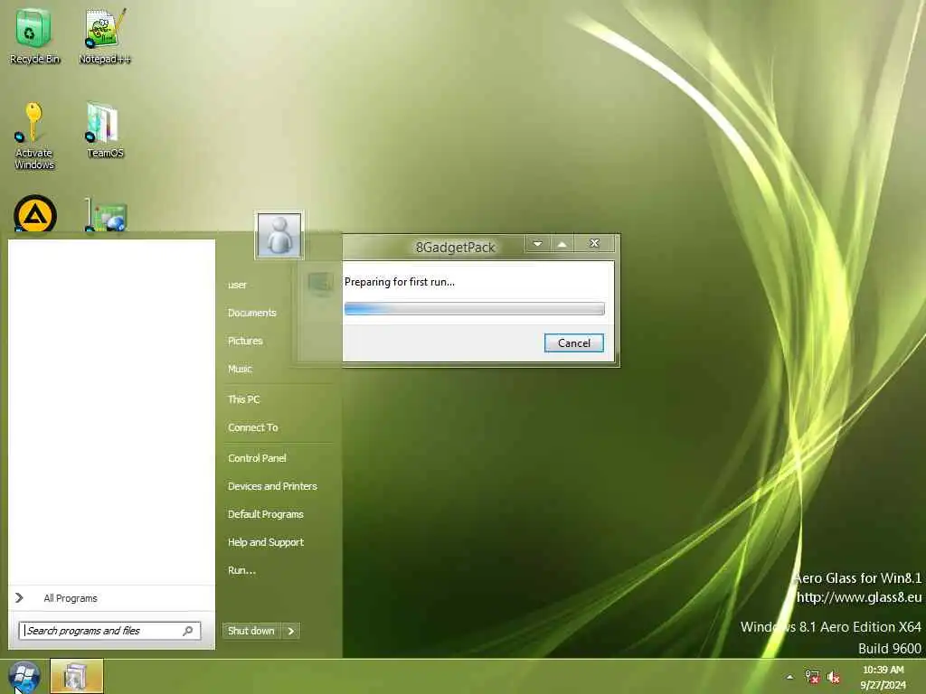The width and height of the screenshot is (926, 694).
Task: Open Devices and Printers
Action: [x=272, y=486]
